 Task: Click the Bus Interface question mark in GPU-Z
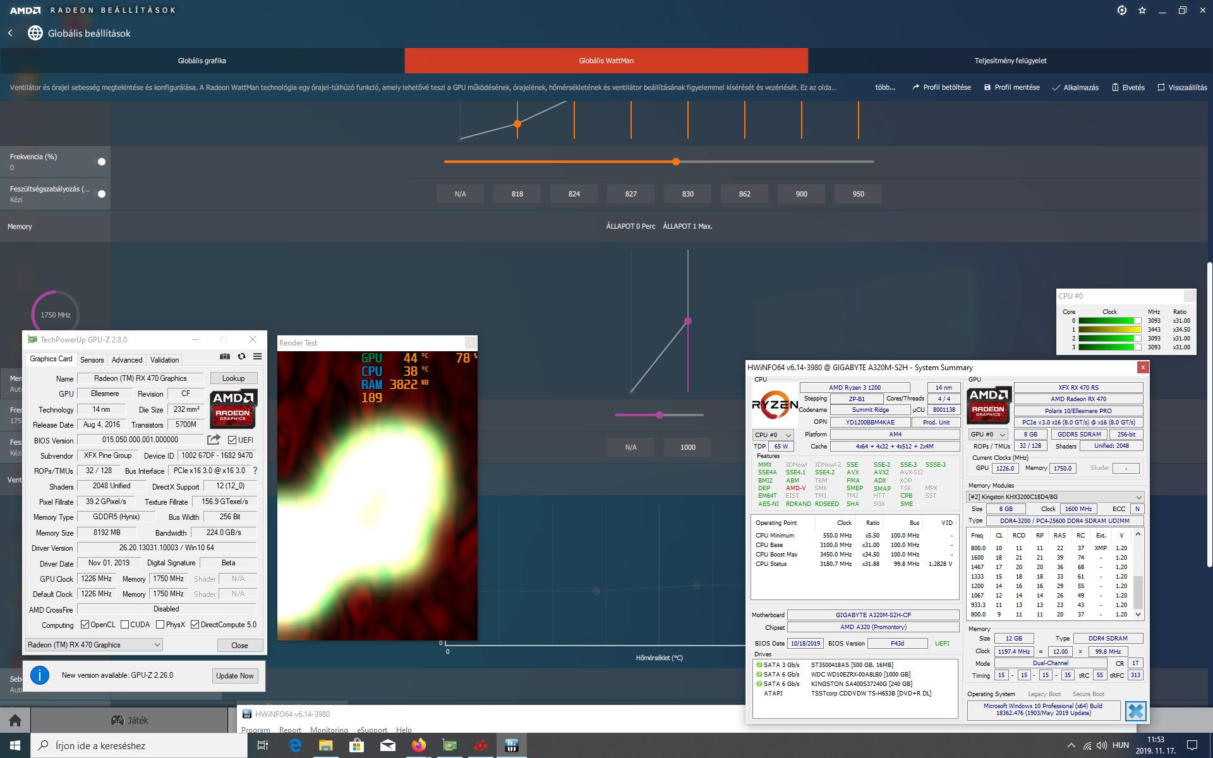coord(255,471)
